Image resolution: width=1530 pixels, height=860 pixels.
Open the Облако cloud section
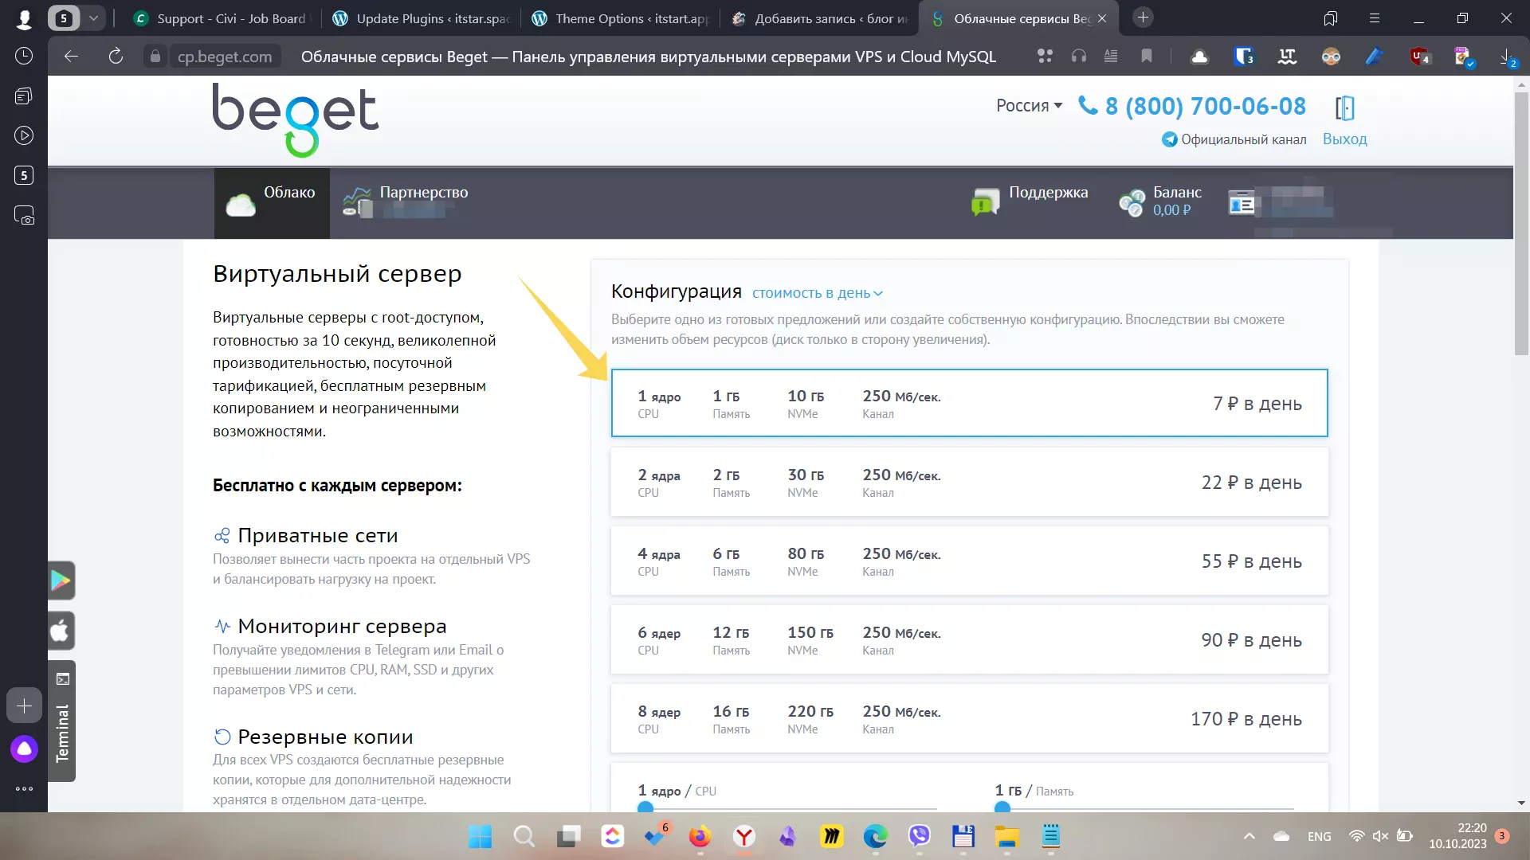(272, 204)
